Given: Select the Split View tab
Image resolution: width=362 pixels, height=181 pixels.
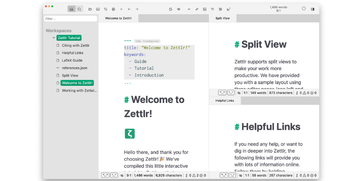Looking at the screenshot, I should coord(222,18).
